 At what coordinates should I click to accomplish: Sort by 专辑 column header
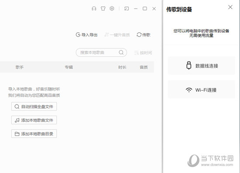tap(69, 67)
